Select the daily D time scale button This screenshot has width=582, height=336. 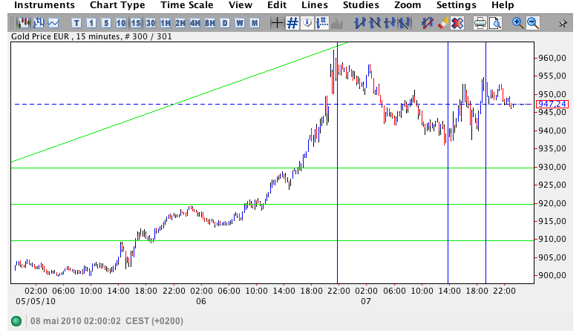(225, 23)
